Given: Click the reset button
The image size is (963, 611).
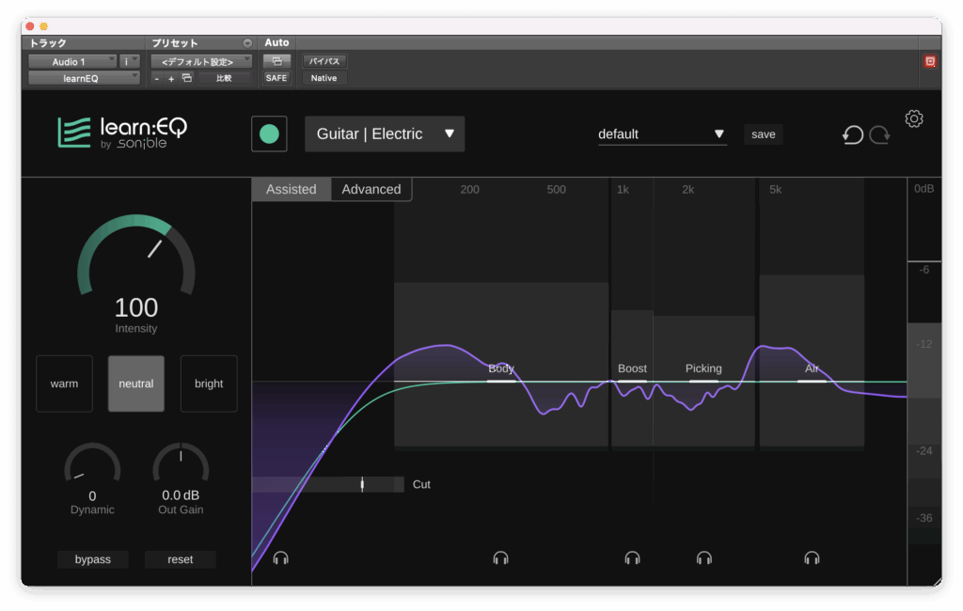Looking at the screenshot, I should (181, 559).
